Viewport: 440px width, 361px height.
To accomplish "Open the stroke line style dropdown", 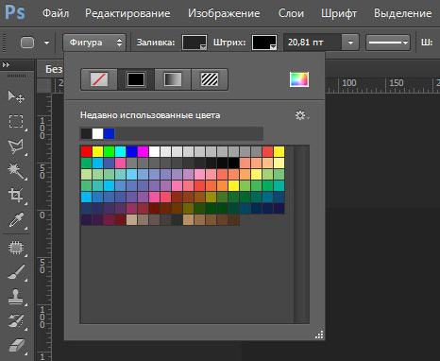I will 388,43.
